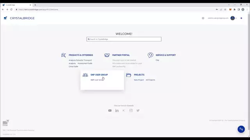Screen dimensions: 250x140
Task: Open the LinkedIn social channel icon
Action: [117, 110]
